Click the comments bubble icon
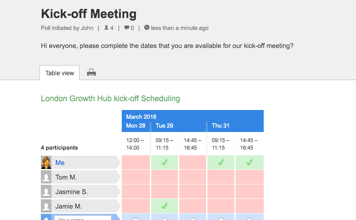356x220 pixels. (127, 28)
